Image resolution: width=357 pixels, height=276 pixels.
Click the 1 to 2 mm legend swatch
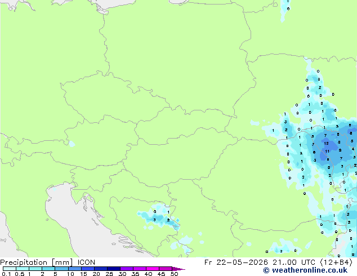point(35,269)
